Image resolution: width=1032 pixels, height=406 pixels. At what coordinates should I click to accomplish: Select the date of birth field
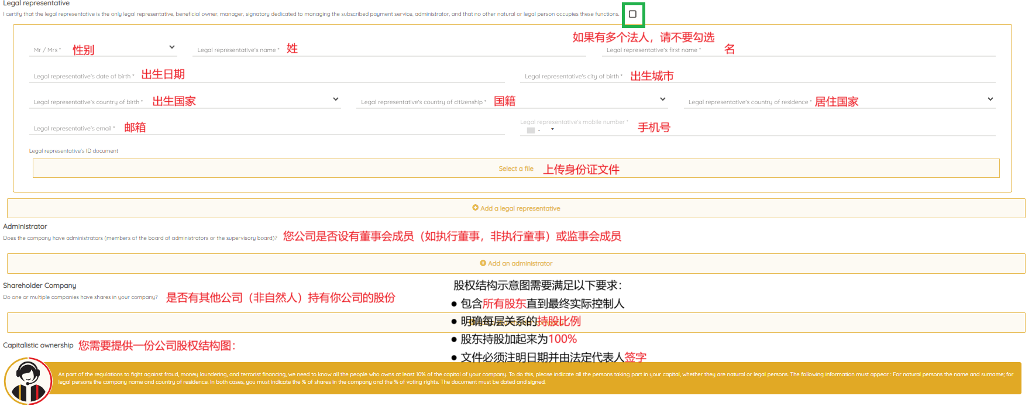[x=322, y=76]
